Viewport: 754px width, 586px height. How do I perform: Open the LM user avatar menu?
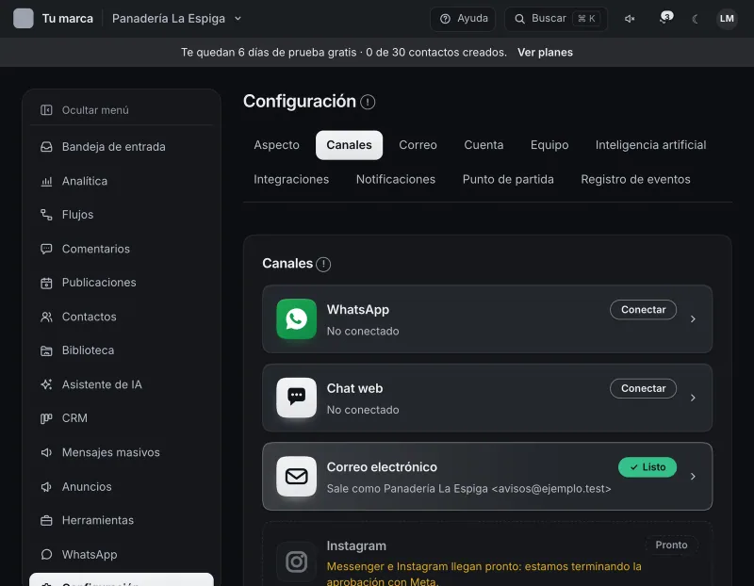pyautogui.click(x=726, y=19)
